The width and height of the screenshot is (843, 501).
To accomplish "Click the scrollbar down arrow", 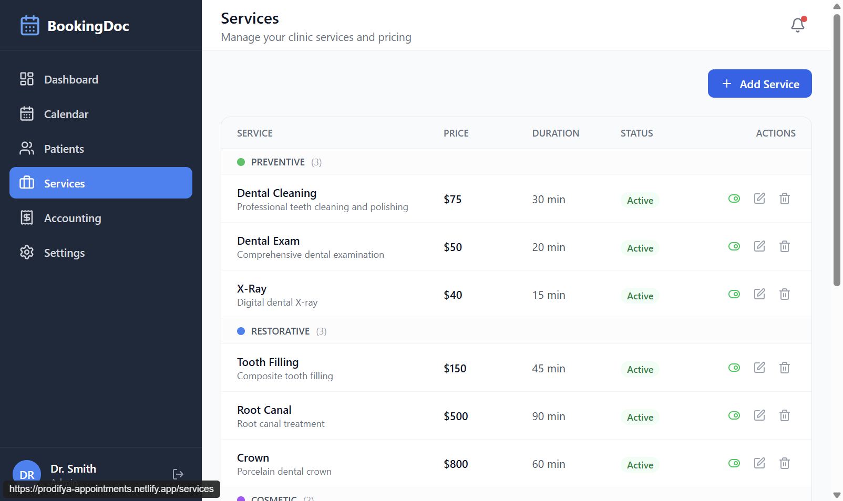I will pos(837,495).
